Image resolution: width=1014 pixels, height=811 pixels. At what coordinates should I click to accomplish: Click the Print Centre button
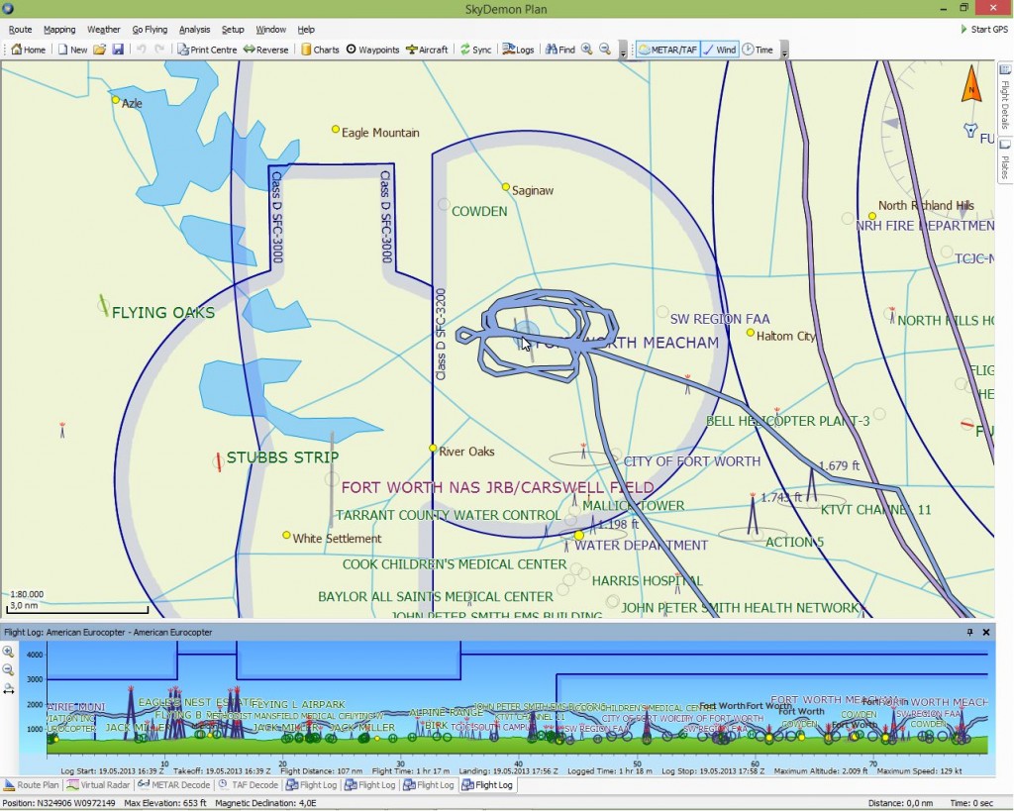click(207, 50)
